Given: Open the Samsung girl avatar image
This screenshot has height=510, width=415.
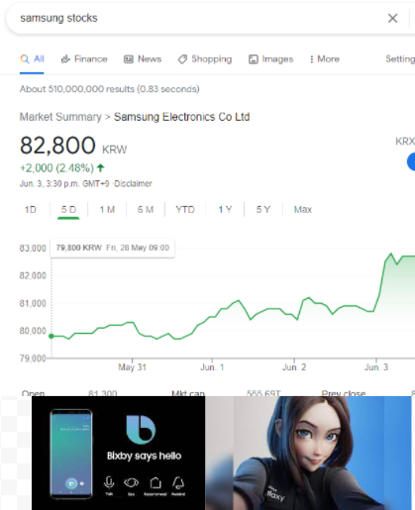Looking at the screenshot, I should tap(308, 453).
